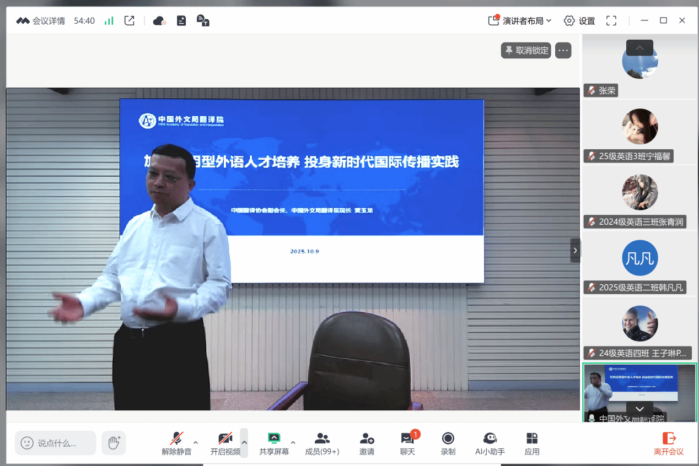
Task: Open the 会议详情 meeting details
Action: point(41,21)
